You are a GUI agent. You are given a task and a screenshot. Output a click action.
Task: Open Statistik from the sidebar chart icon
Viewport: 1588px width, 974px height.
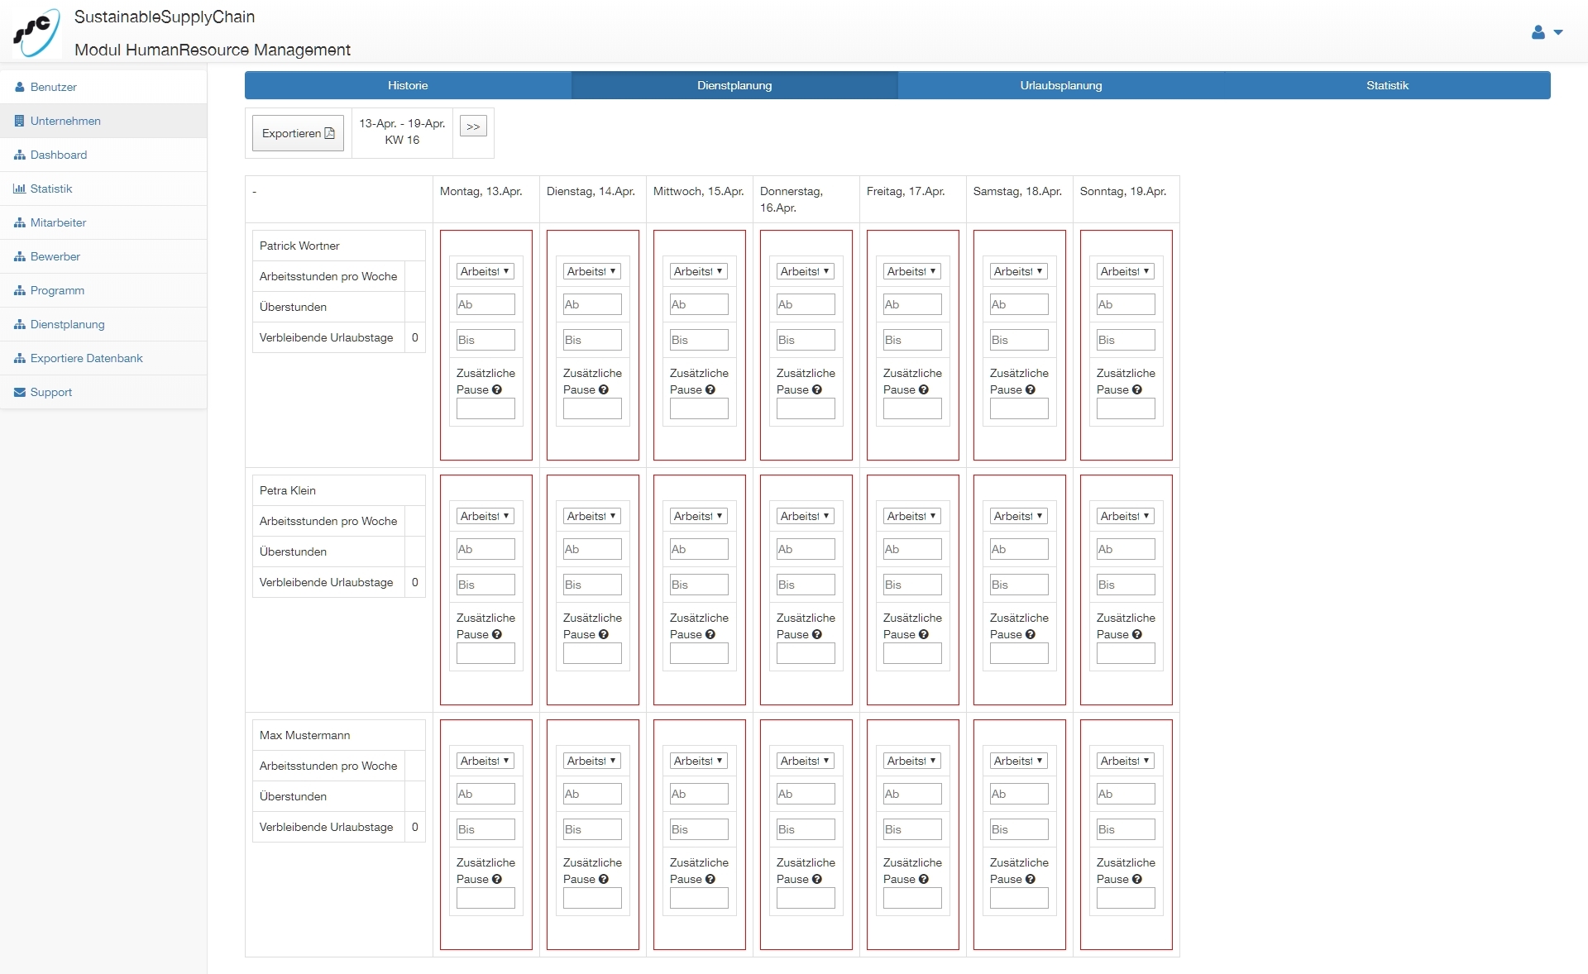point(20,189)
